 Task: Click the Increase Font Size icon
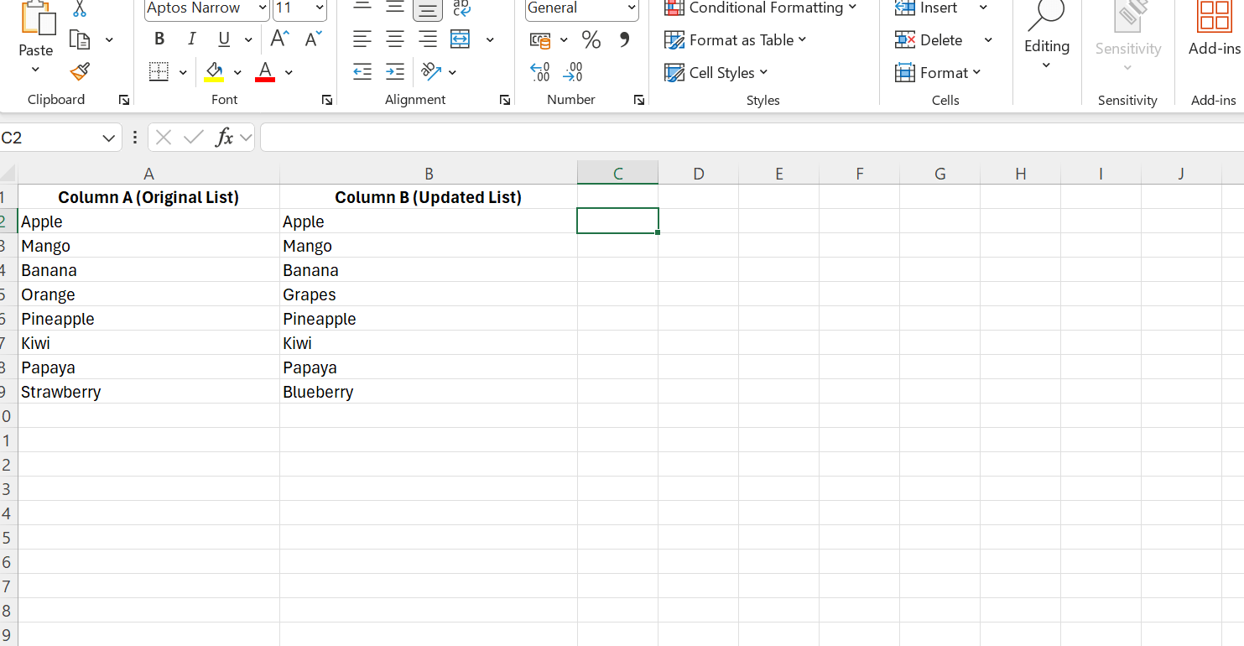coord(279,39)
